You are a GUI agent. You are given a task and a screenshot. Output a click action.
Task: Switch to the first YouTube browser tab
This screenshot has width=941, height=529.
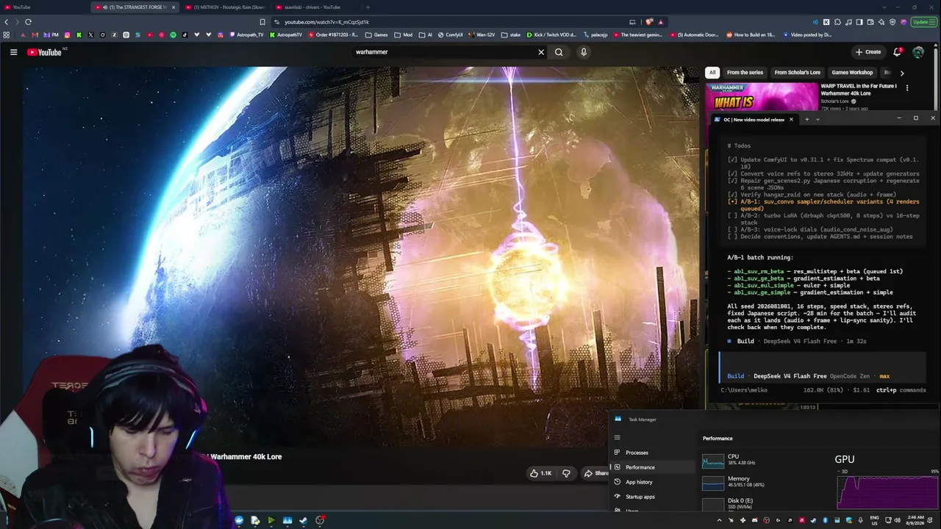tap(44, 7)
